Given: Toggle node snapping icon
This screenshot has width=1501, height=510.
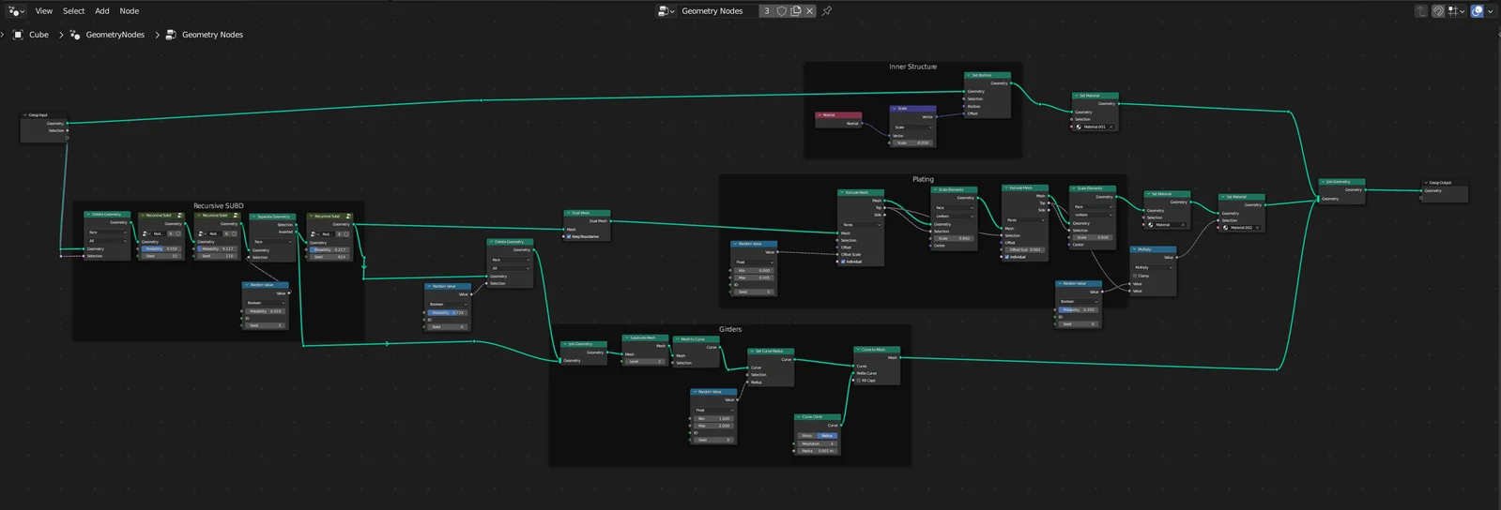Looking at the screenshot, I should 1438,11.
